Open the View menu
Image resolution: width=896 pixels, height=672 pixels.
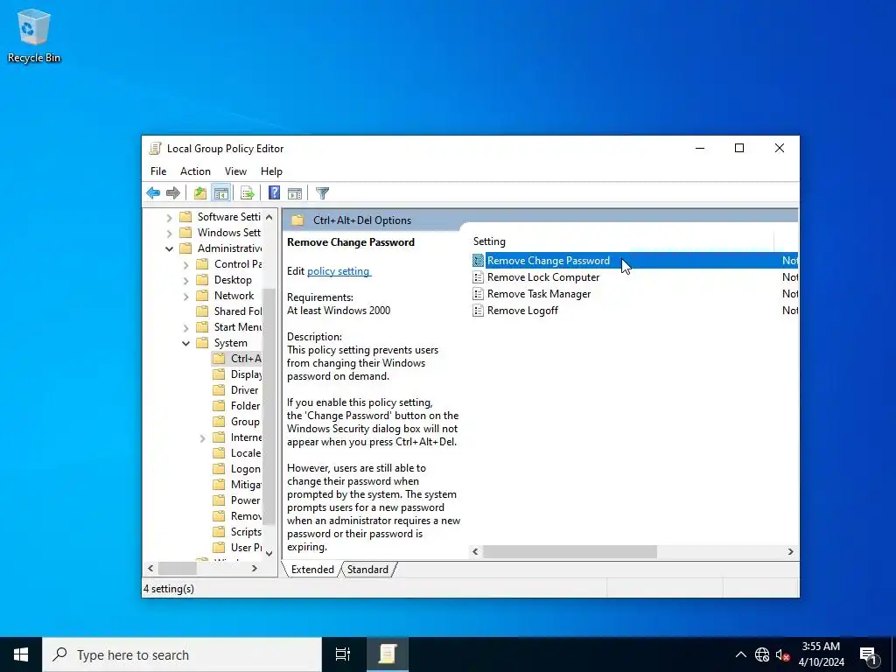[235, 171]
